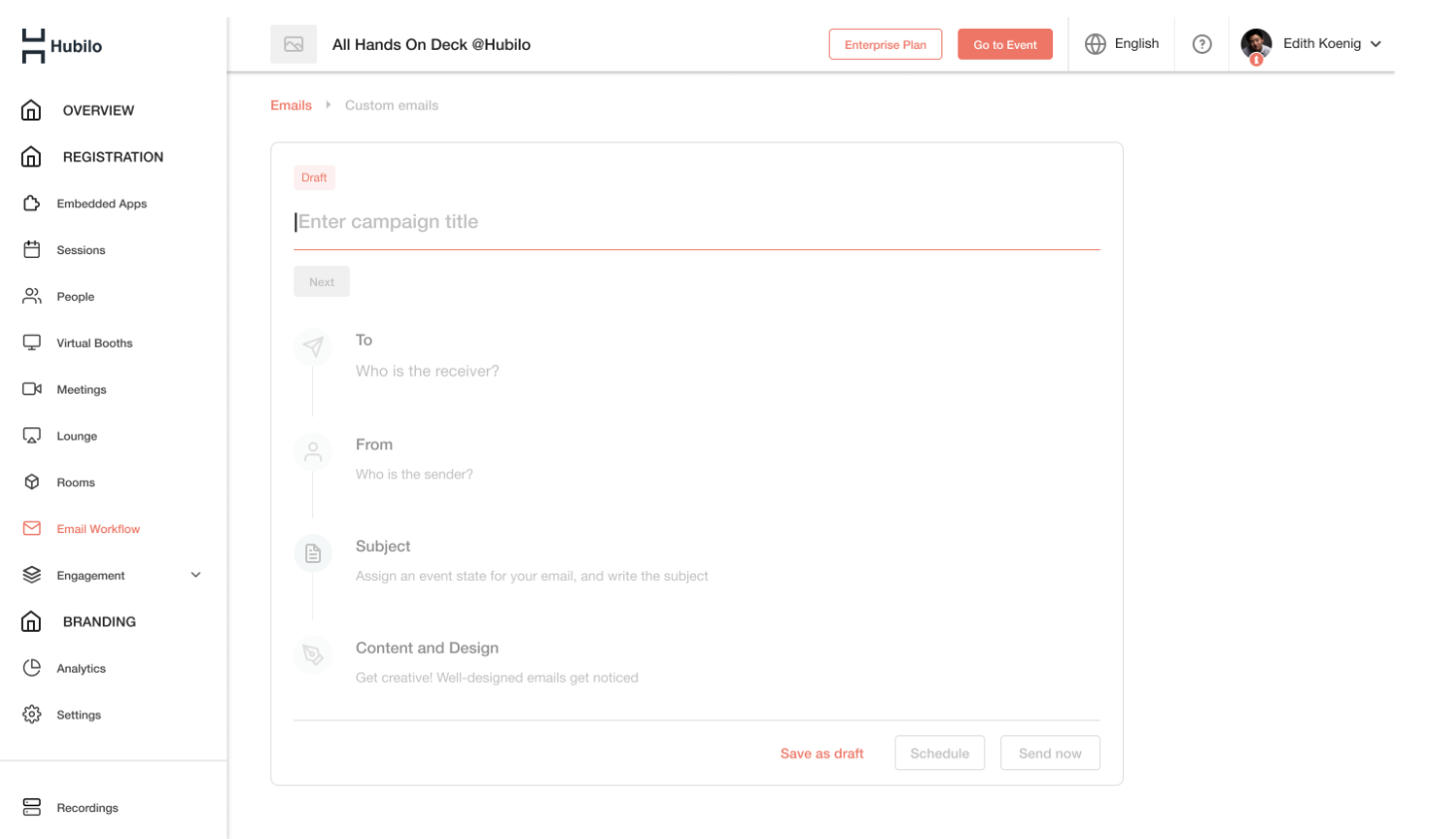Screen dimensions: 1446x839
Task: Click the Schedule button
Action: (x=939, y=753)
